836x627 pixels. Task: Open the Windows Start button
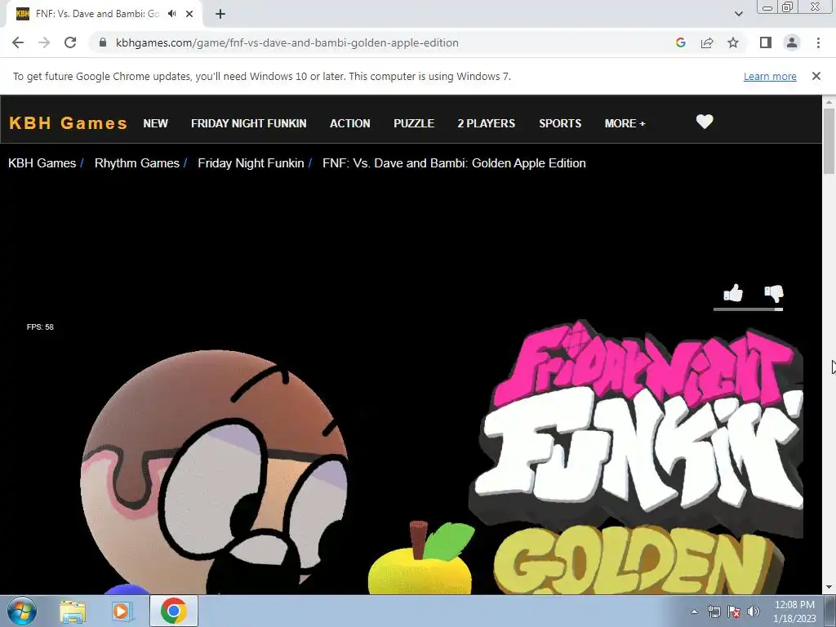(x=22, y=611)
